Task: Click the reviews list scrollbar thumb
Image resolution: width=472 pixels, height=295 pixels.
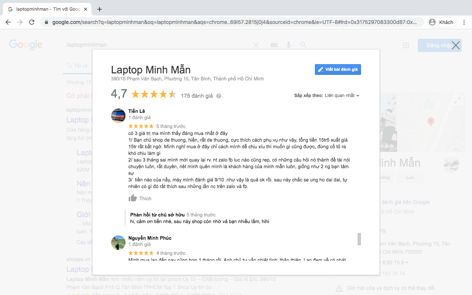Action: (359, 239)
